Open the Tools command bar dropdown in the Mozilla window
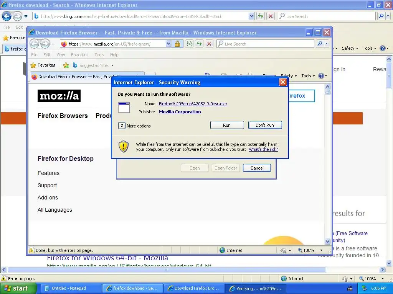Viewport: 393px width, 294px height. (x=308, y=76)
